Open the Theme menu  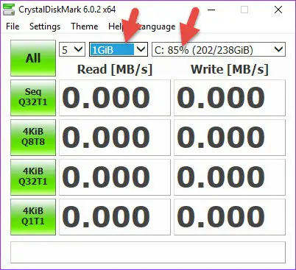[85, 26]
